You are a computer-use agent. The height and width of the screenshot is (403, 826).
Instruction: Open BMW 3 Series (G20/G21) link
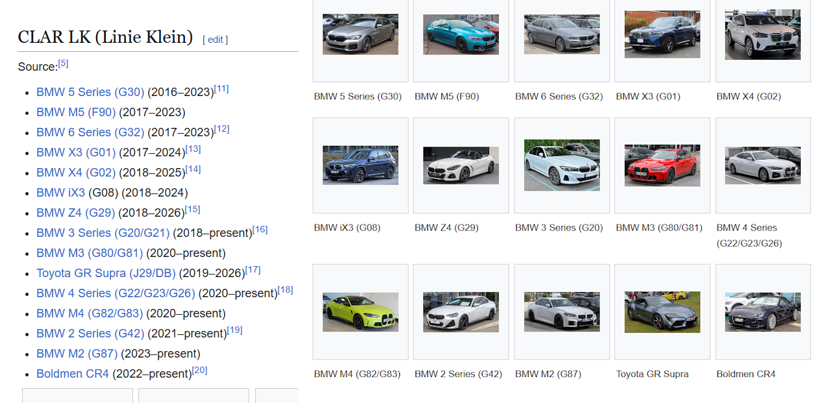click(103, 233)
